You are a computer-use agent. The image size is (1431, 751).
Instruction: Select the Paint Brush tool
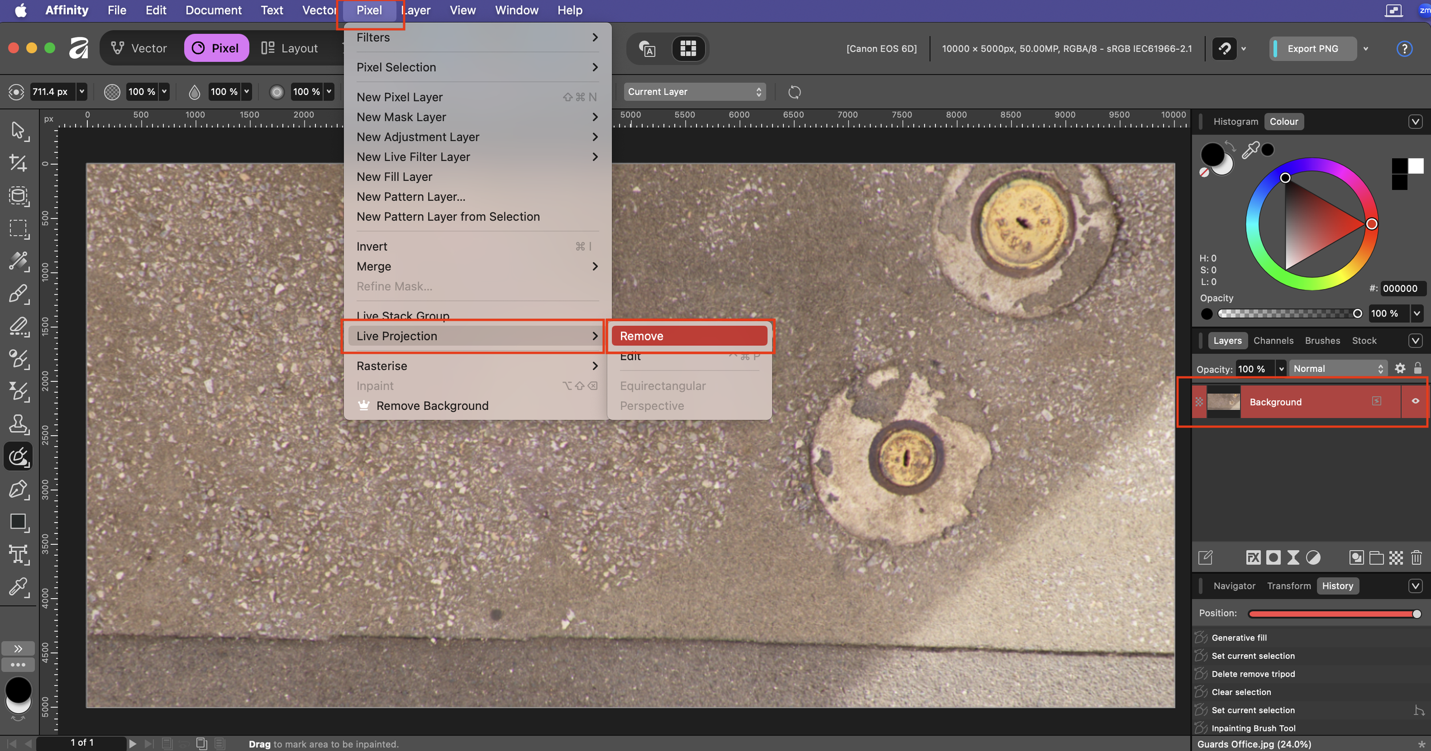pyautogui.click(x=18, y=294)
